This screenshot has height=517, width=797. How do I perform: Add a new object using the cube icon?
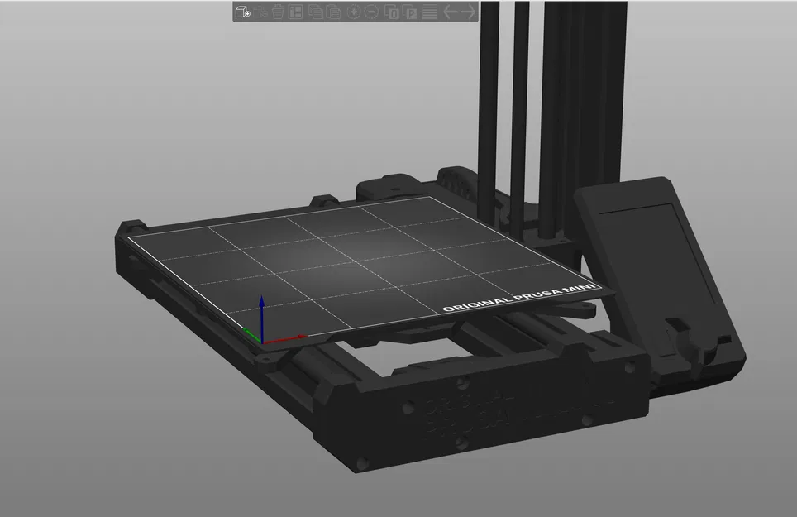[241, 12]
